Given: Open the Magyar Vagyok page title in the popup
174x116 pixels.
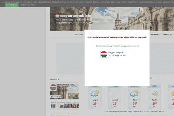Looking at the screenshot, I should pyautogui.click(x=115, y=52).
